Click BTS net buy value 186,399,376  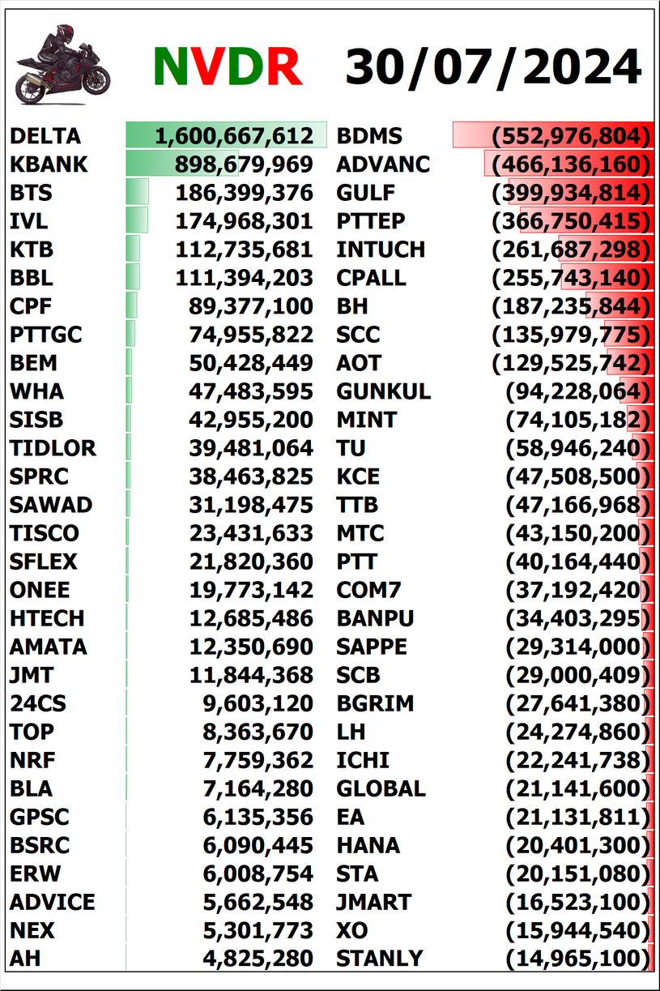coord(244,193)
